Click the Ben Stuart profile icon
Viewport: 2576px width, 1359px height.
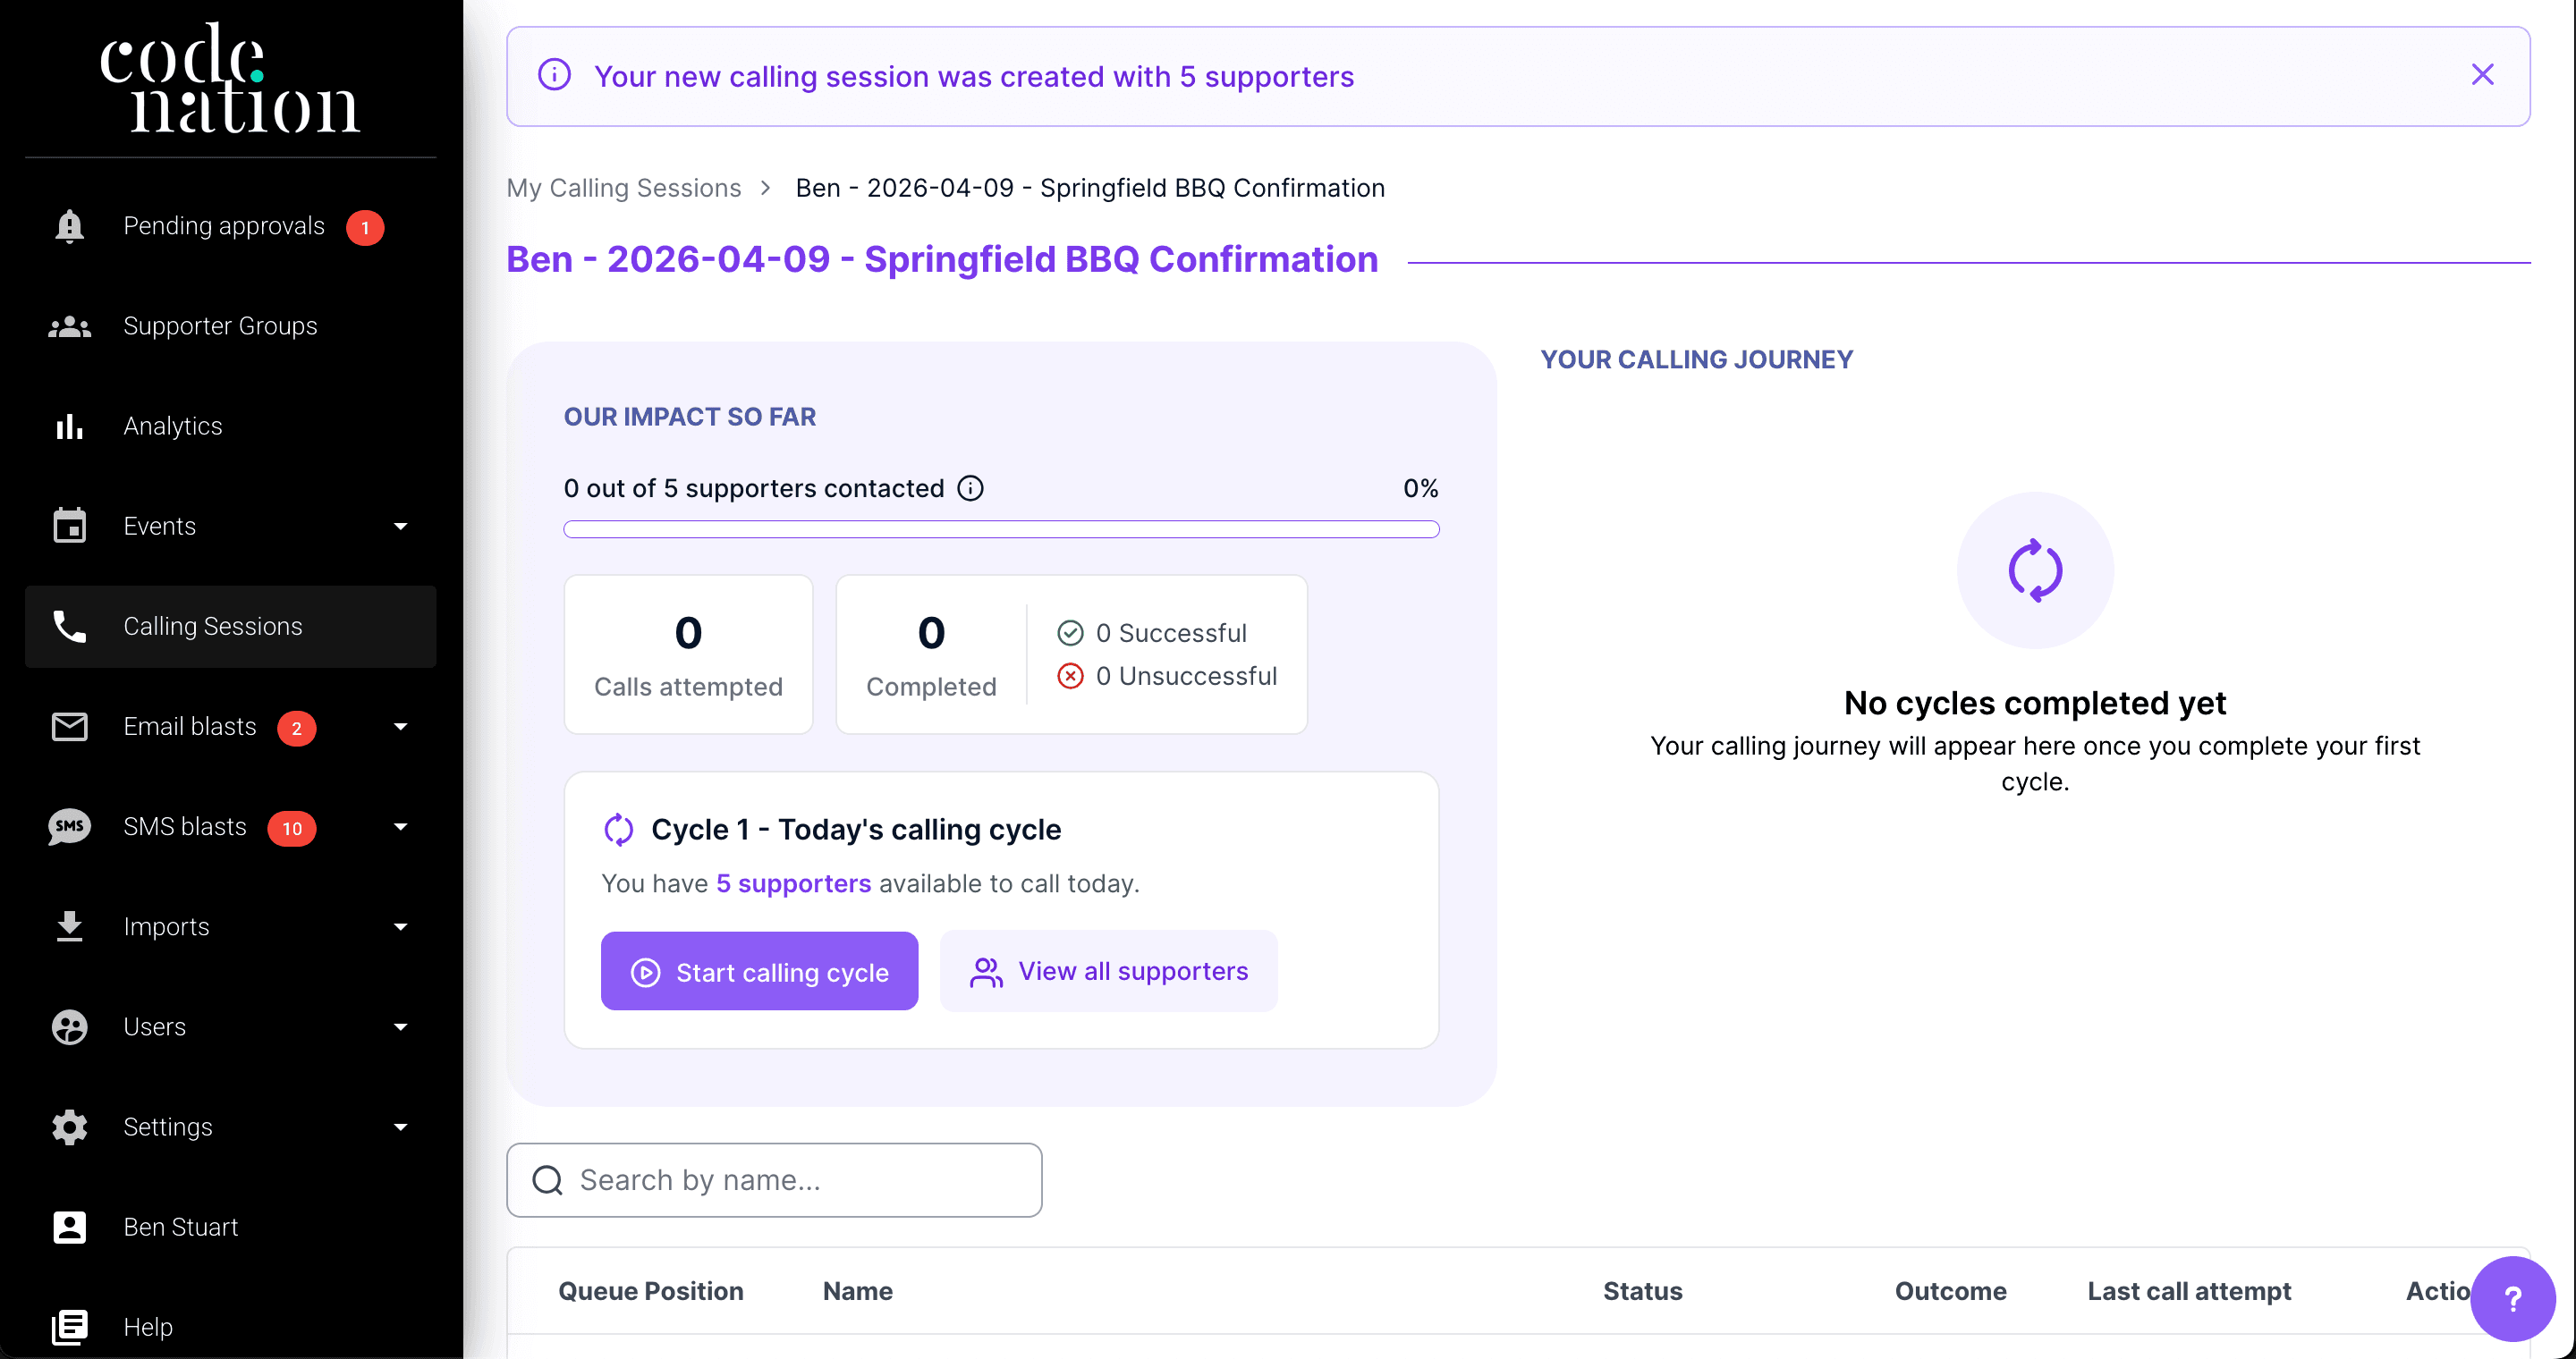pos(69,1227)
